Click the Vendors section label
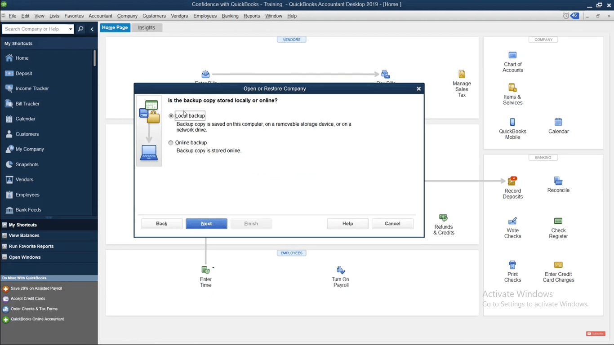This screenshot has width=614, height=345. point(292,40)
